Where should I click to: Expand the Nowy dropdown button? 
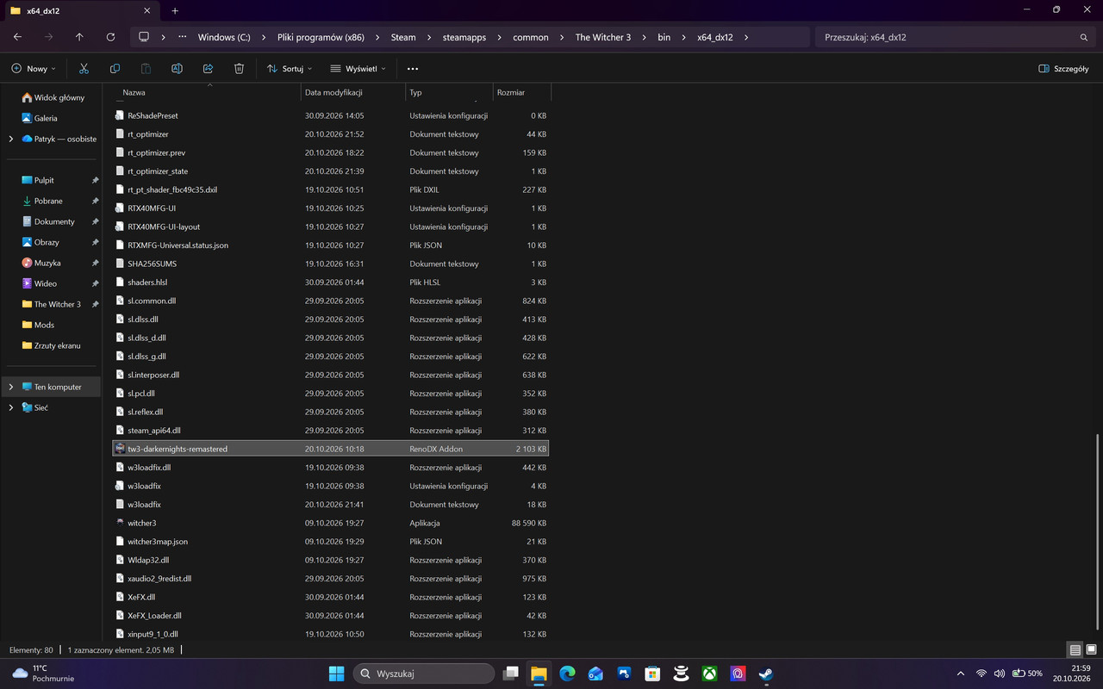pyautogui.click(x=34, y=68)
